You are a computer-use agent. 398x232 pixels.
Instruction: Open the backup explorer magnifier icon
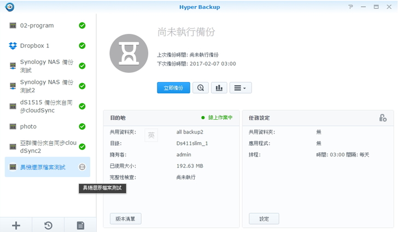tap(200, 88)
